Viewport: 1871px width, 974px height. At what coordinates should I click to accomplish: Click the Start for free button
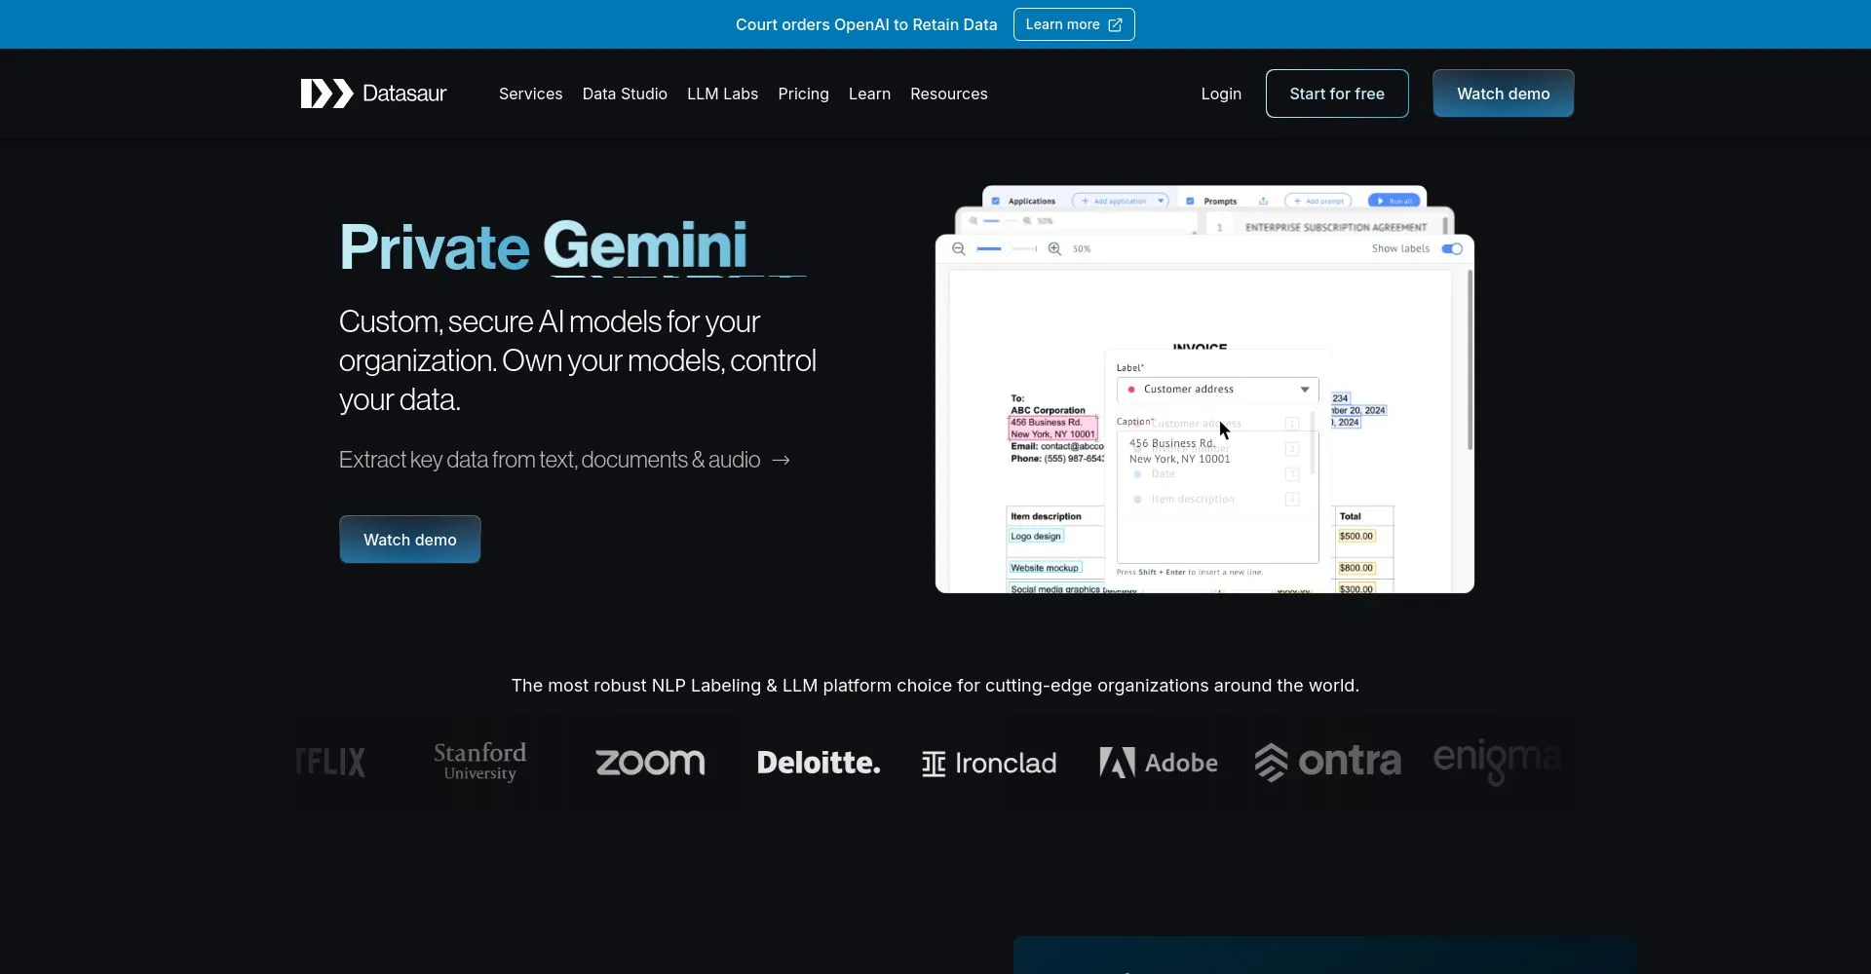pyautogui.click(x=1336, y=94)
